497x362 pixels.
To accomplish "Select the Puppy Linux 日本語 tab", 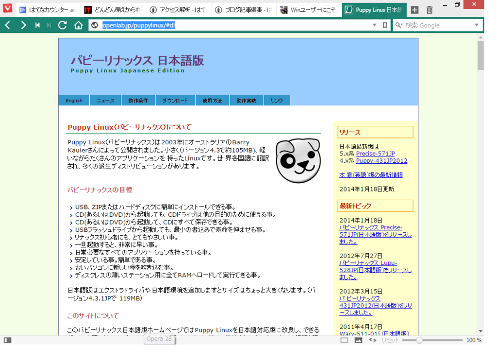I will pos(374,10).
